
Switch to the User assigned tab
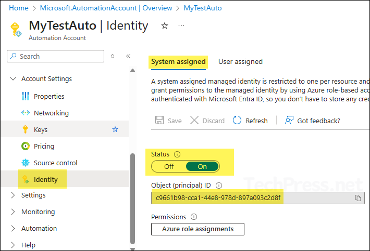(240, 61)
